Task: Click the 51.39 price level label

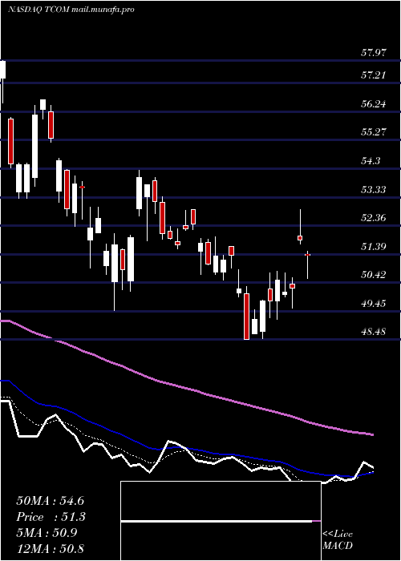Action: (374, 246)
